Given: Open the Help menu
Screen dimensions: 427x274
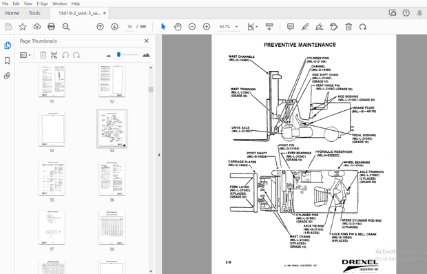Looking at the screenshot, I should pos(76,3).
